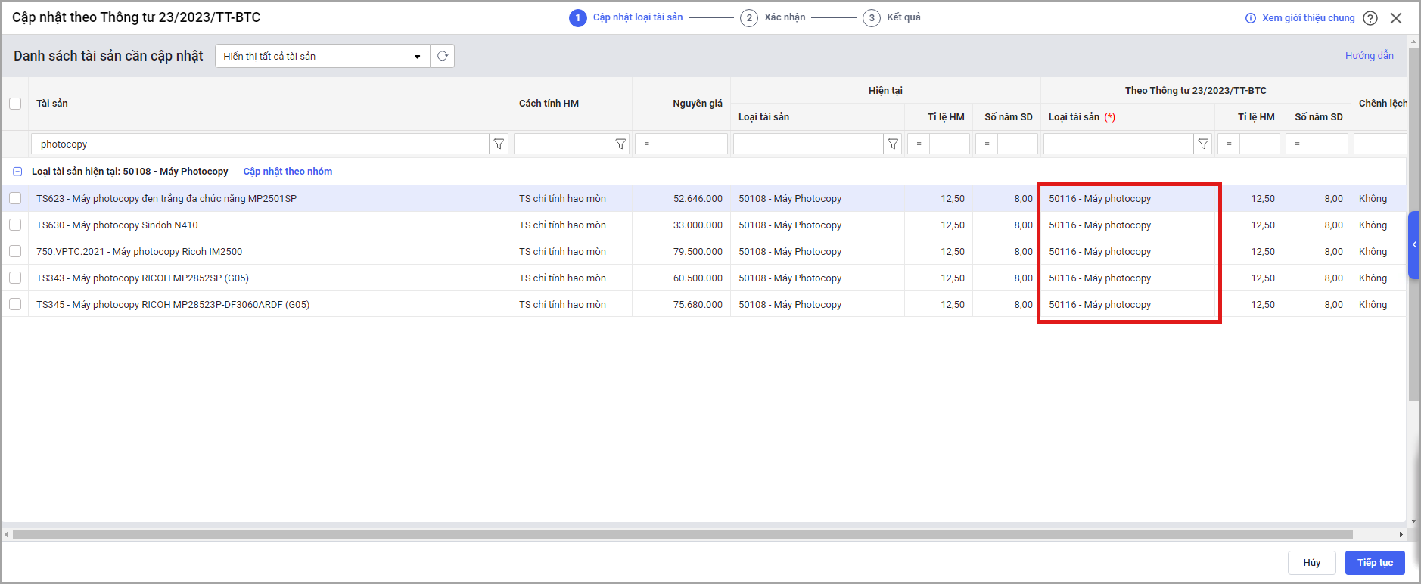Image resolution: width=1421 pixels, height=584 pixels.
Task: Check the TS623 photocopy asset row
Action: 15,198
